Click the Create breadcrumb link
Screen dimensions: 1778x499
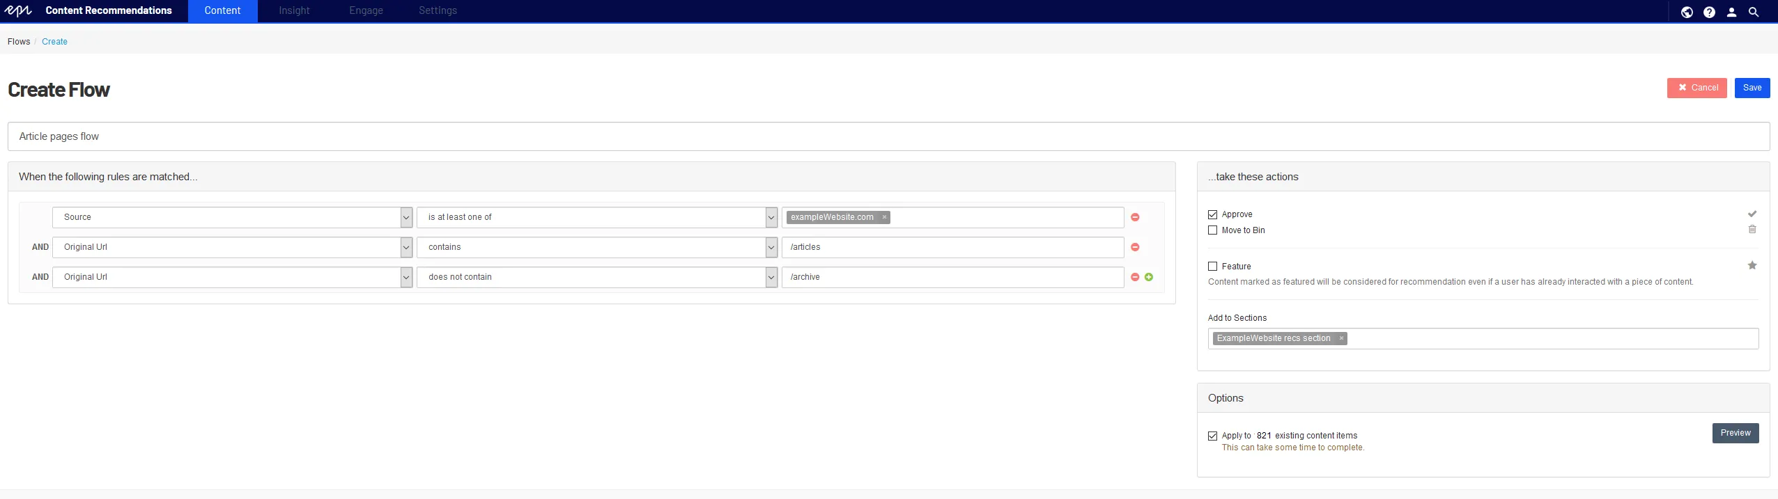(54, 42)
